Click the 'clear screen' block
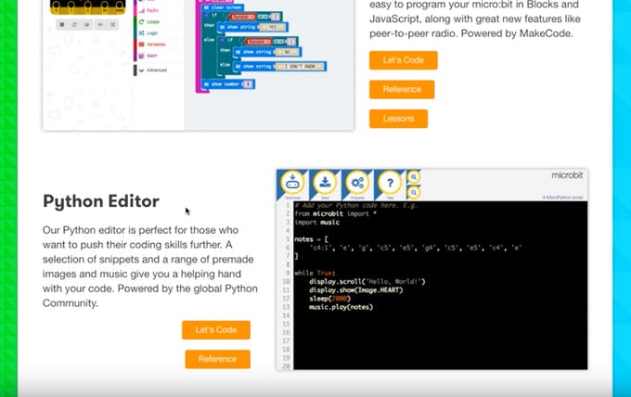 pos(223,7)
